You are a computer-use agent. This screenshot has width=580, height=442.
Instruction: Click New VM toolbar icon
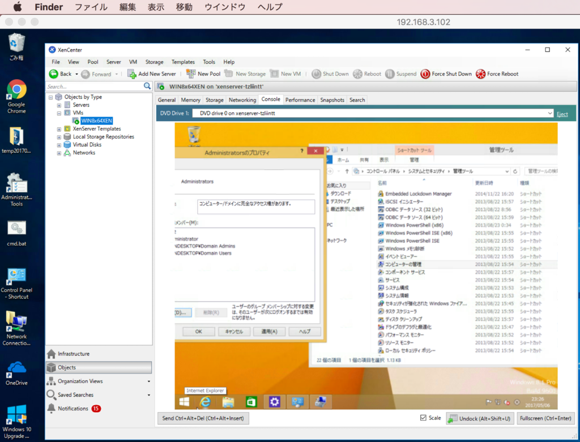[x=274, y=74]
